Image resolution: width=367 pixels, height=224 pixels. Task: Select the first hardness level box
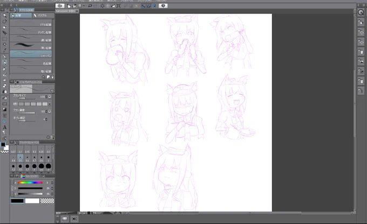pyautogui.click(x=21, y=104)
